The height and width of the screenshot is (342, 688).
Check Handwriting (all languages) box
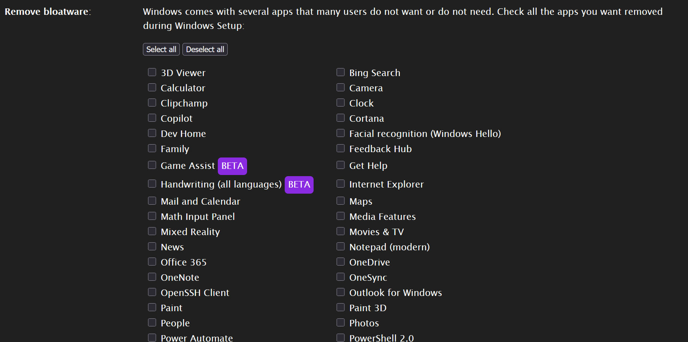coord(152,184)
